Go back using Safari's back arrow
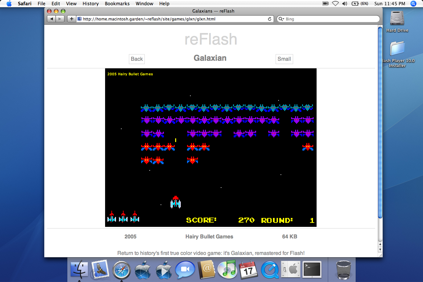Image resolution: width=423 pixels, height=282 pixels. pos(51,19)
